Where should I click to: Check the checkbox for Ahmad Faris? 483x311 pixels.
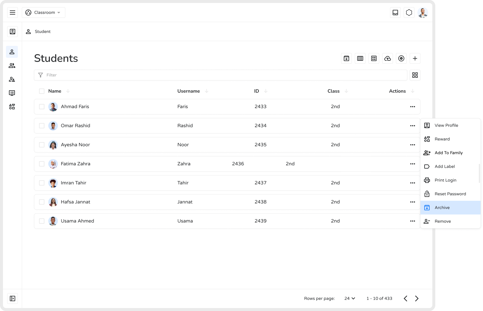tap(42, 106)
